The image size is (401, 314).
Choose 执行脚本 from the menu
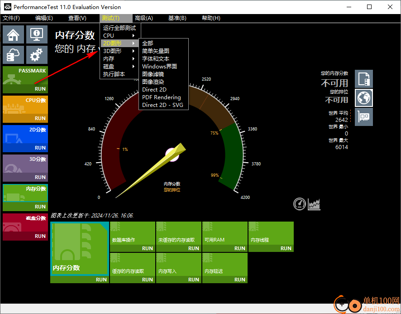[120, 74]
